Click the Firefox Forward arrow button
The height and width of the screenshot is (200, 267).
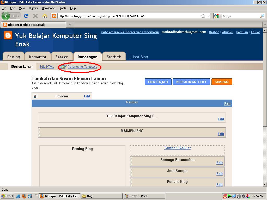coord(14,16)
